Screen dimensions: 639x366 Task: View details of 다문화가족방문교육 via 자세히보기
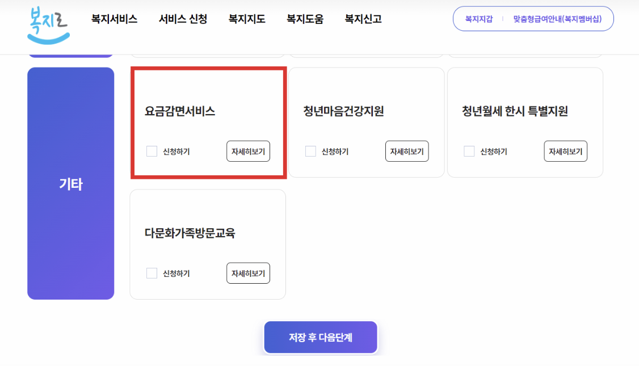coord(248,273)
